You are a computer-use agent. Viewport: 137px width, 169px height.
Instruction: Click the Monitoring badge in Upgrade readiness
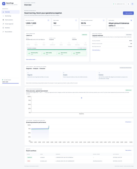(129, 35)
